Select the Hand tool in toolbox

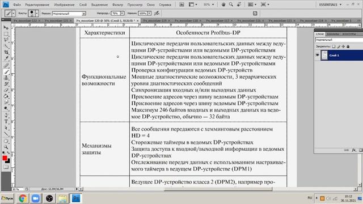[x=6, y=141]
